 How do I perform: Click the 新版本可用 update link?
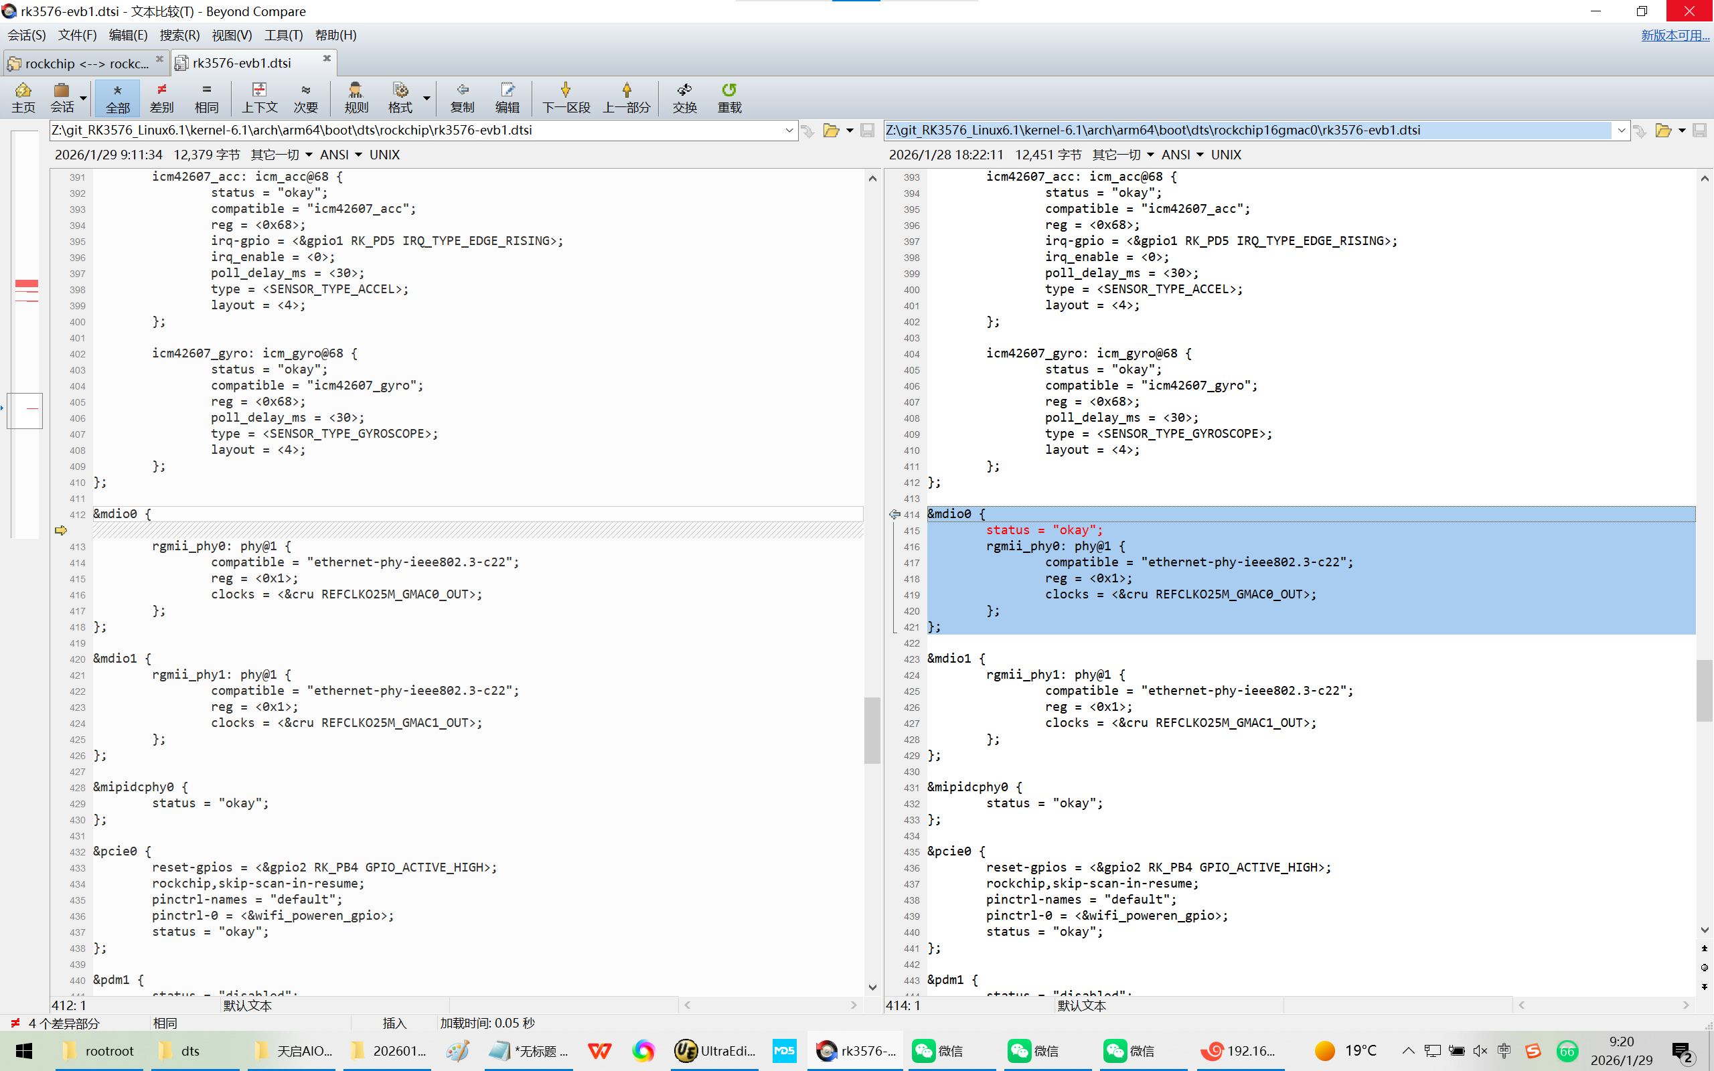click(1674, 35)
